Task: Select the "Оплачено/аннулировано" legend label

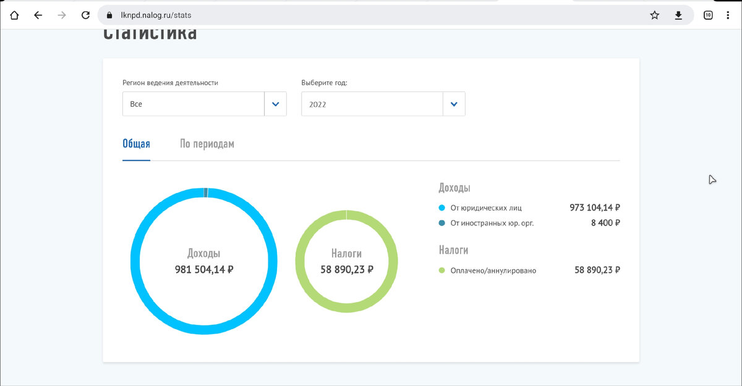Action: point(493,271)
